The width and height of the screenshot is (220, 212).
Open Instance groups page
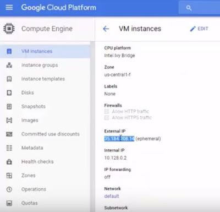40,65
